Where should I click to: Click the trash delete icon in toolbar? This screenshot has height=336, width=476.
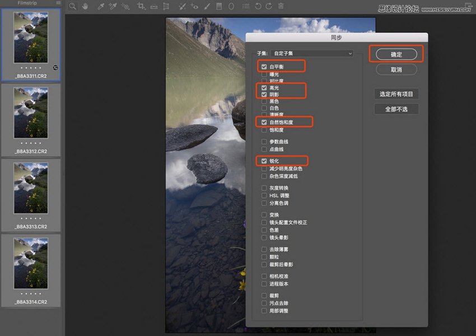(x=281, y=6)
